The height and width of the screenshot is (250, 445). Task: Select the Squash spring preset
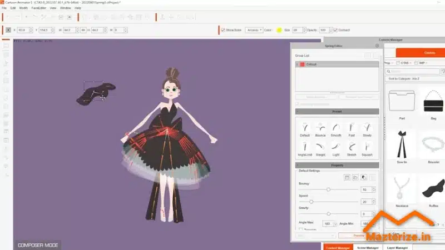367,149
